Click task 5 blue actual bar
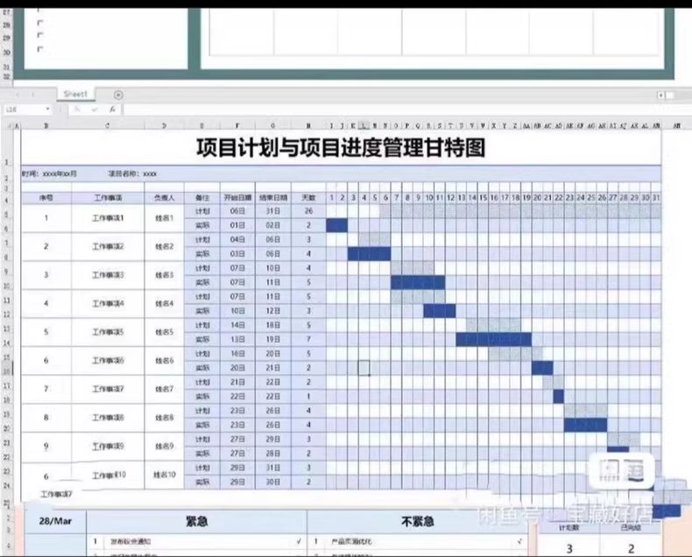 click(493, 340)
